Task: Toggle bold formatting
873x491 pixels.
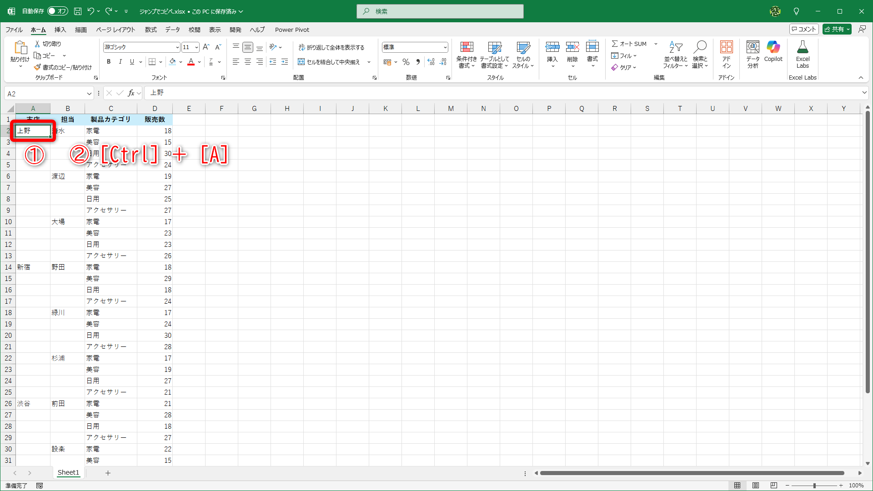Action: (x=109, y=62)
